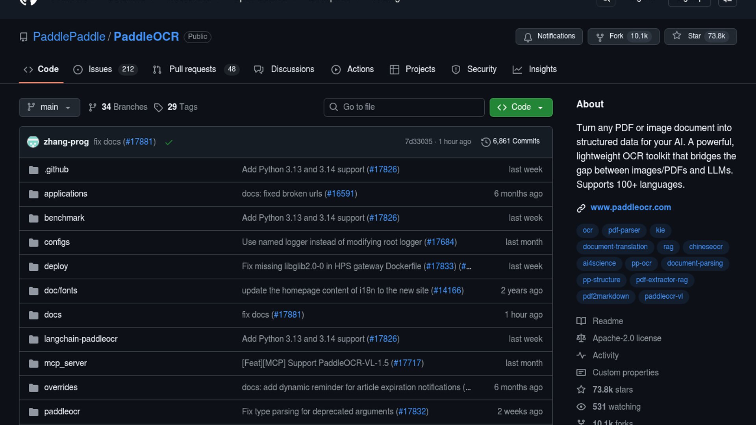Click the watching eye icon
Image resolution: width=756 pixels, height=425 pixels.
581,407
